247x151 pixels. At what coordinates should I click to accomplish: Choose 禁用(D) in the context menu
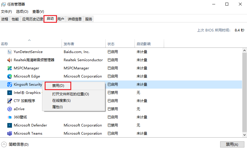[58, 86]
